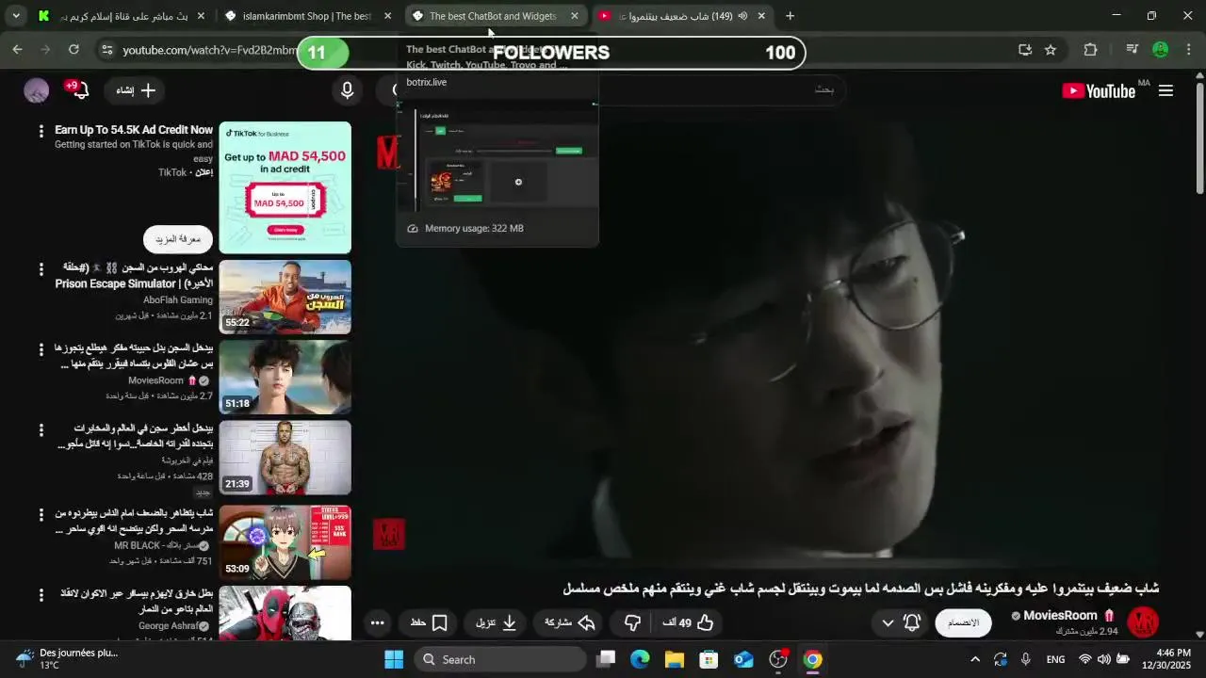Open more actions three-dot menu under video
The width and height of the screenshot is (1206, 678).
coord(377,622)
